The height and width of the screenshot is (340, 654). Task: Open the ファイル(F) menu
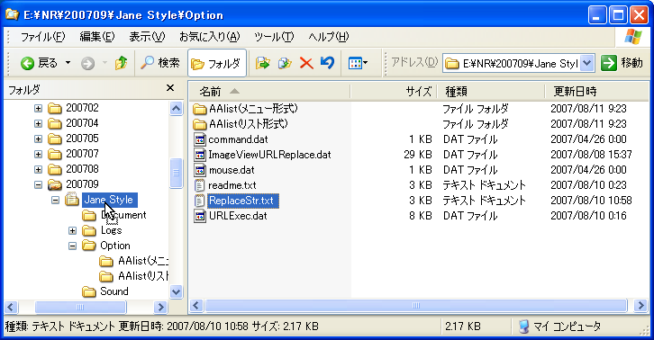(43, 37)
